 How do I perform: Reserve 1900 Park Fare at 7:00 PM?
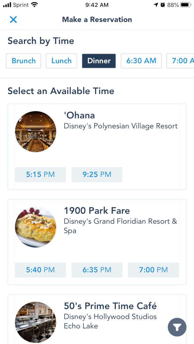click(x=153, y=270)
